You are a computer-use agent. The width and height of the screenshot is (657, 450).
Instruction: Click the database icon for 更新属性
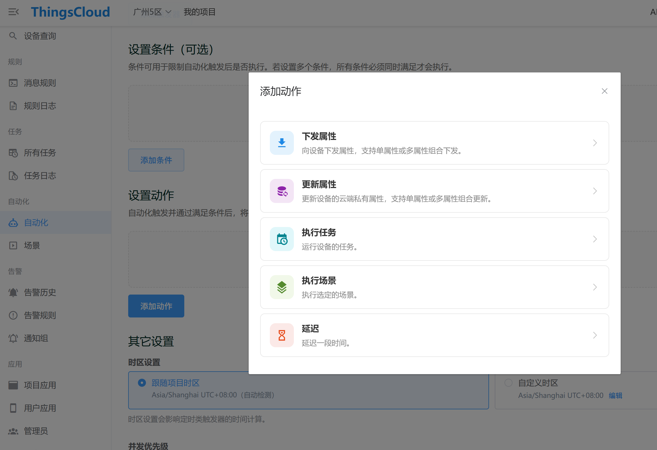(x=282, y=191)
